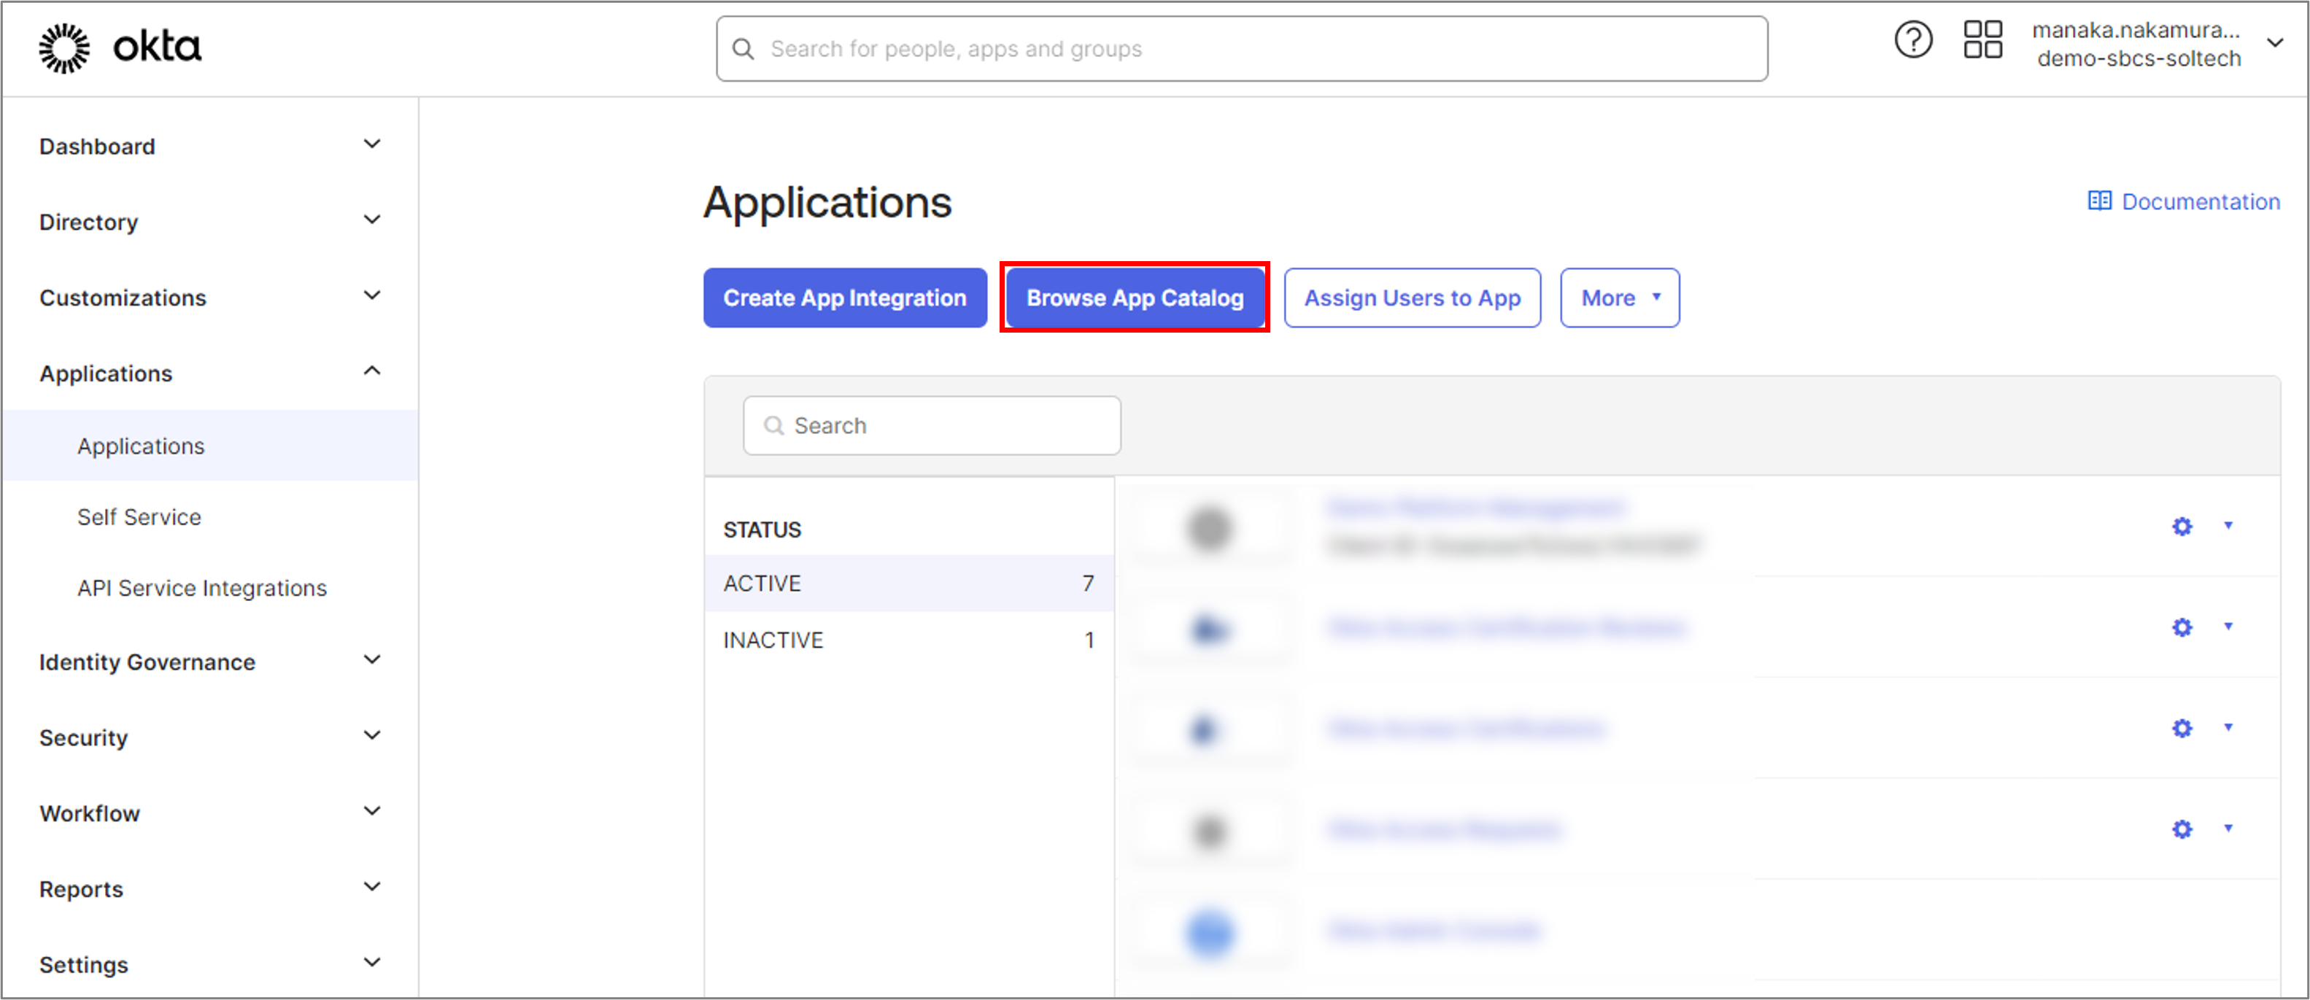Expand the user account menu chevron
The image size is (2310, 1000).
(x=2275, y=43)
